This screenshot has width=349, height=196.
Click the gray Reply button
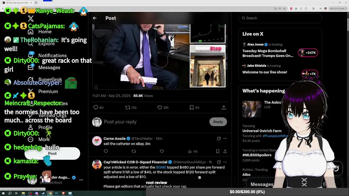click(218, 122)
